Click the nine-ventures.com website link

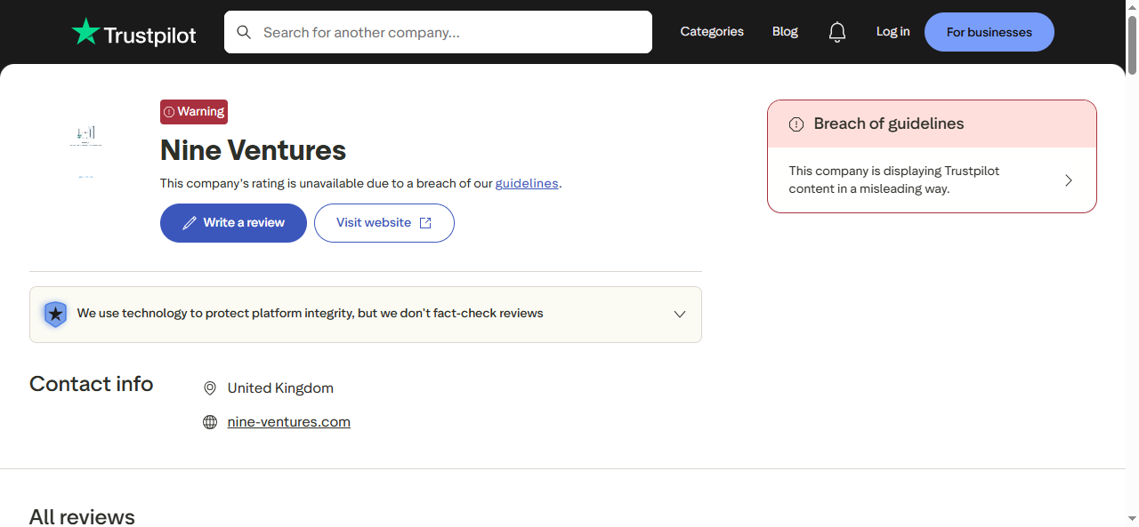[288, 421]
